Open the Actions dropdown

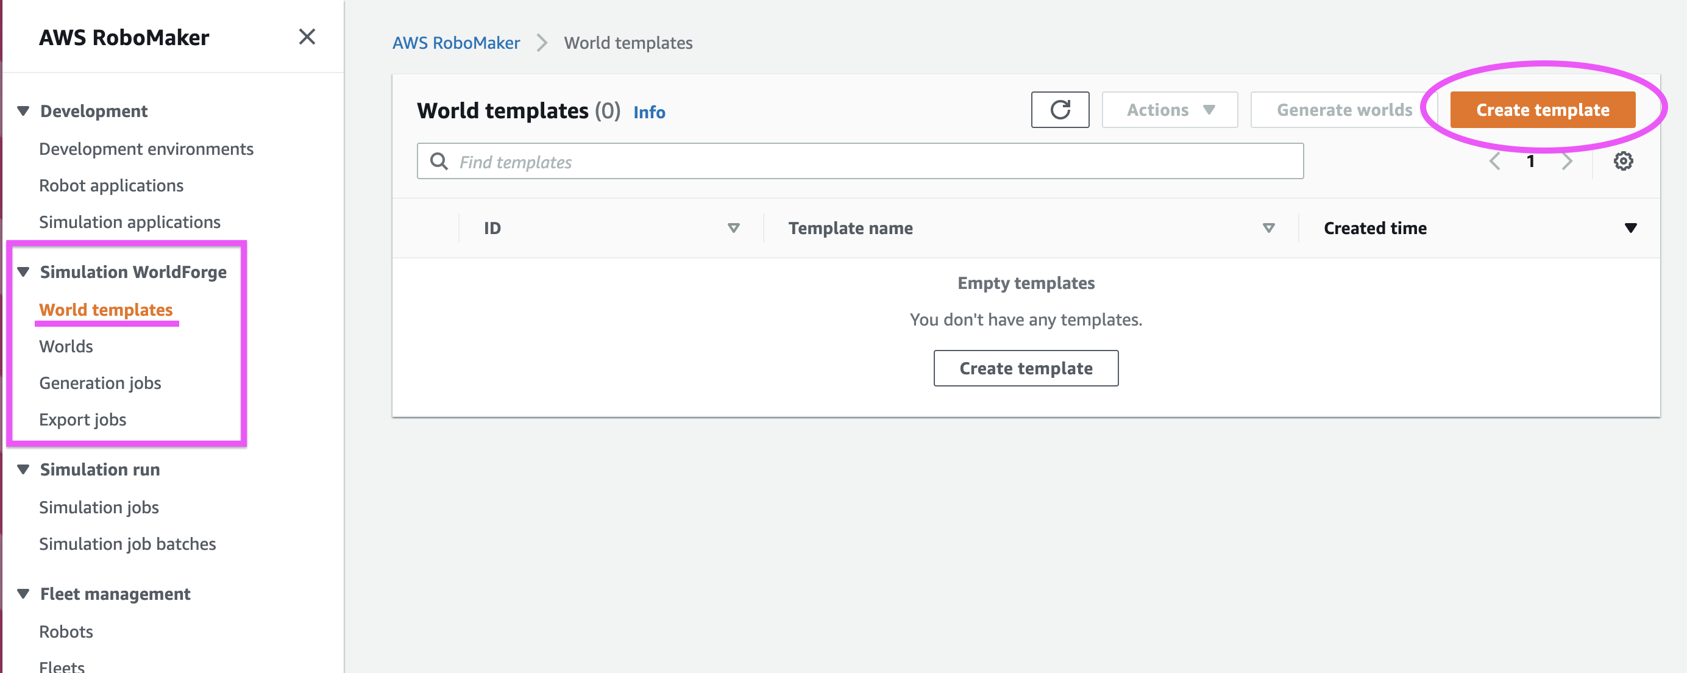click(x=1170, y=110)
